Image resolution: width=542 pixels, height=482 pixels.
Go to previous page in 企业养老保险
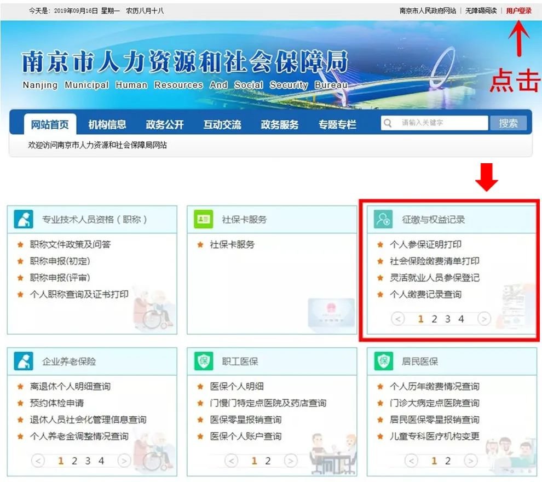[x=38, y=460]
